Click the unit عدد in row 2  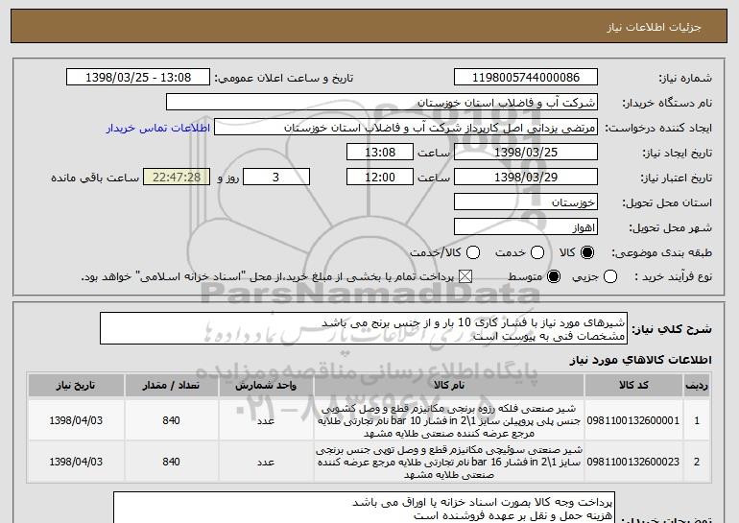click(266, 463)
